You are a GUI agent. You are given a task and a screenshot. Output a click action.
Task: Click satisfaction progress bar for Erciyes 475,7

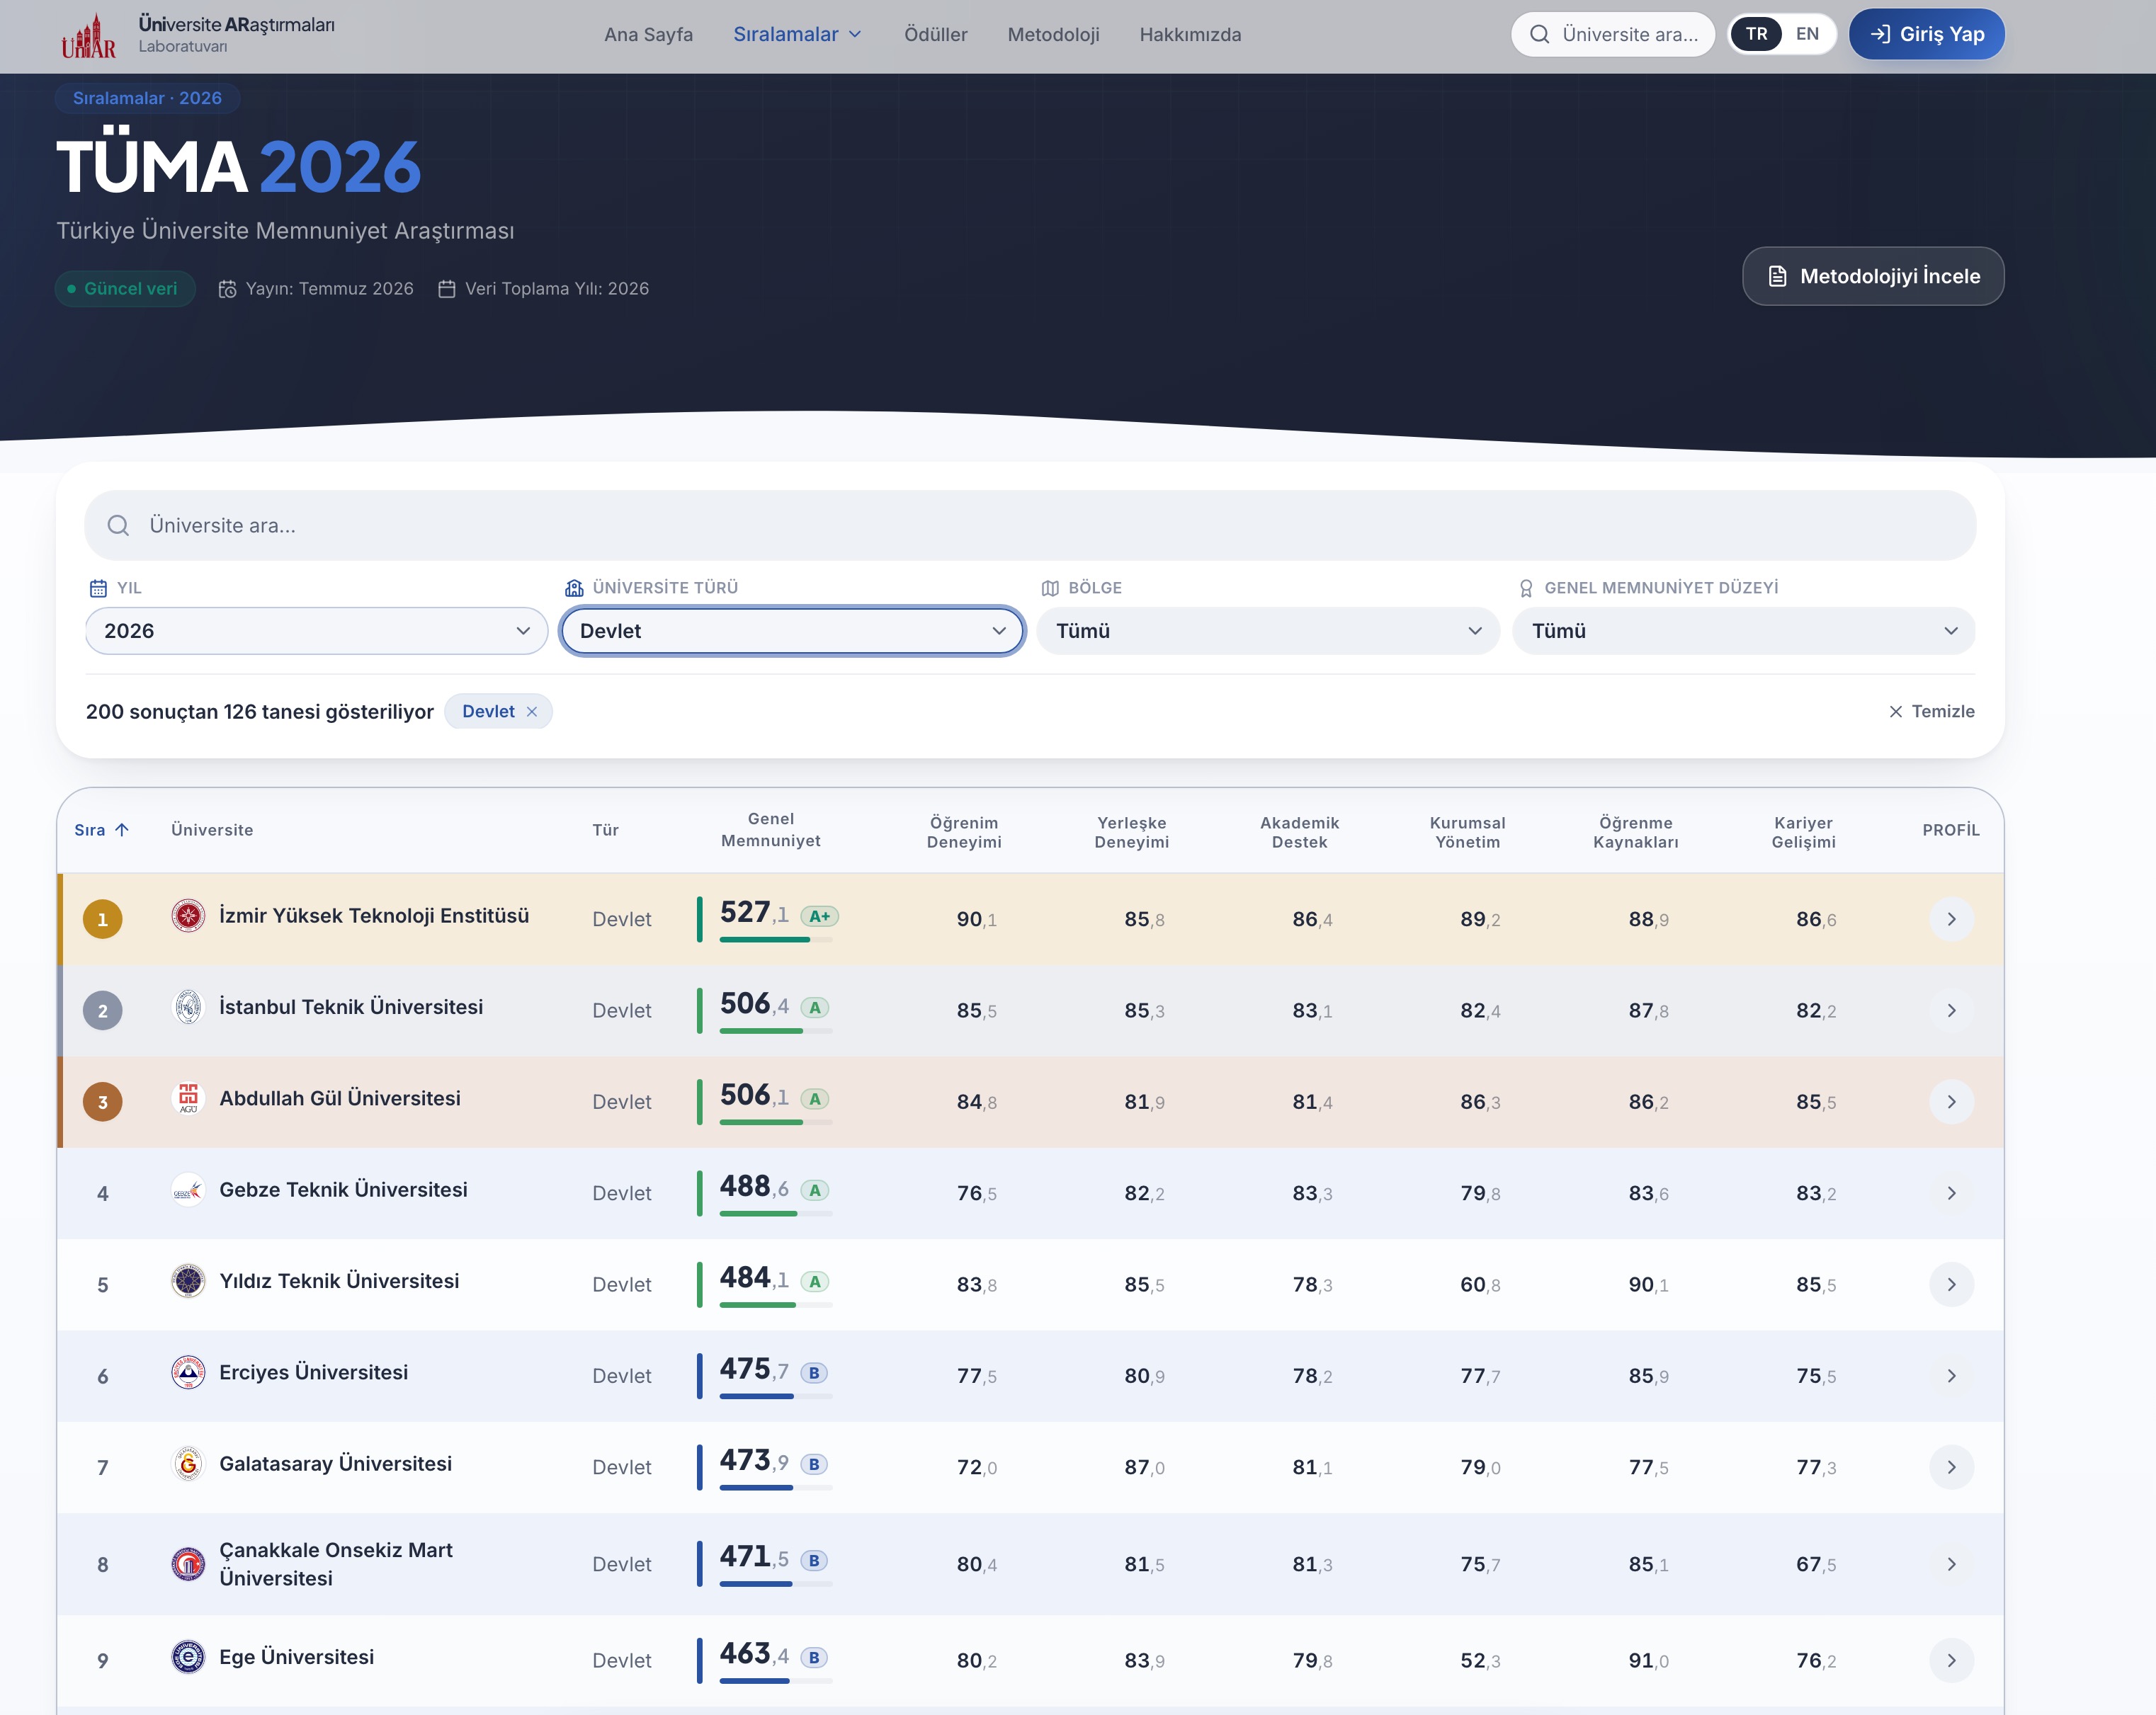tap(776, 1397)
